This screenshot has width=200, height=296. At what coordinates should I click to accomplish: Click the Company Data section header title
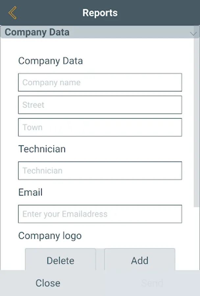pyautogui.click(x=37, y=32)
